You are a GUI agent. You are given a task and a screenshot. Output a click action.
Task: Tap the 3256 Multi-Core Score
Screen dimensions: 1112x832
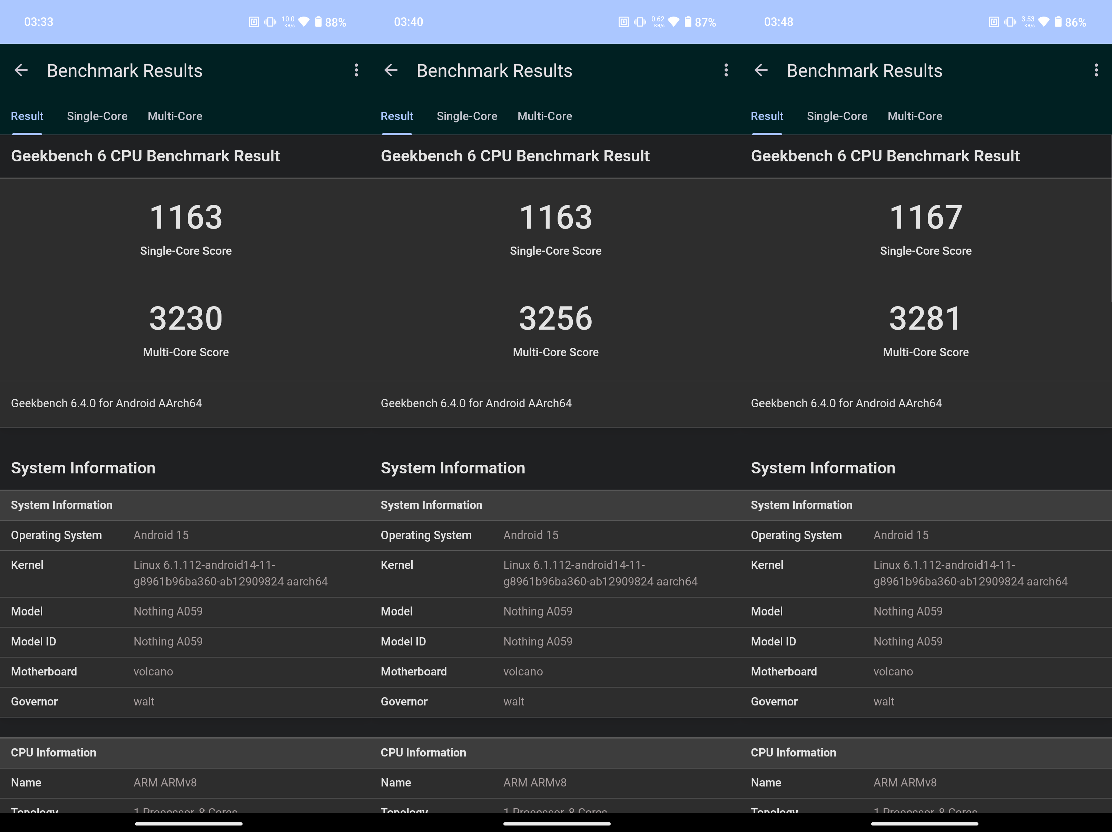click(556, 319)
